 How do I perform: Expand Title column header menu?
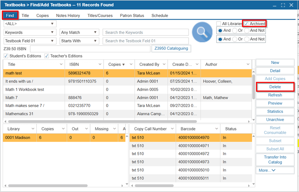pos(61,64)
